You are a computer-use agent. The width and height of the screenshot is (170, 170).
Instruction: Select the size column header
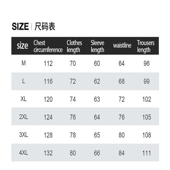(22, 46)
